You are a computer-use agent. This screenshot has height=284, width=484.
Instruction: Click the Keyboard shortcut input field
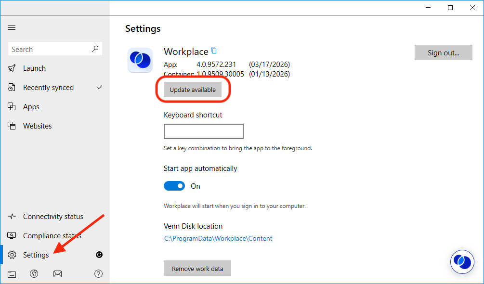coord(203,131)
